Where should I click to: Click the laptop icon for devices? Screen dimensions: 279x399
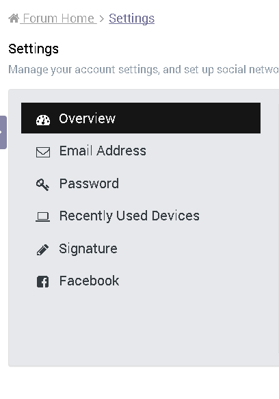pyautogui.click(x=42, y=217)
